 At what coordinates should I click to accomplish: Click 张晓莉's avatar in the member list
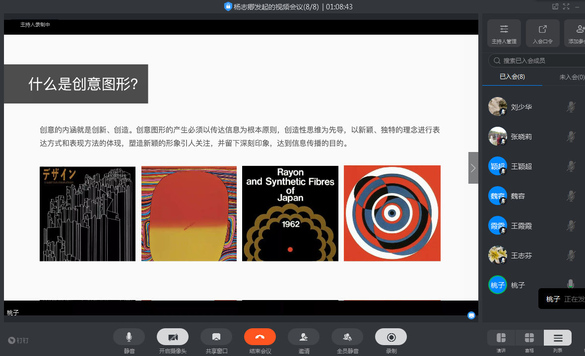497,136
